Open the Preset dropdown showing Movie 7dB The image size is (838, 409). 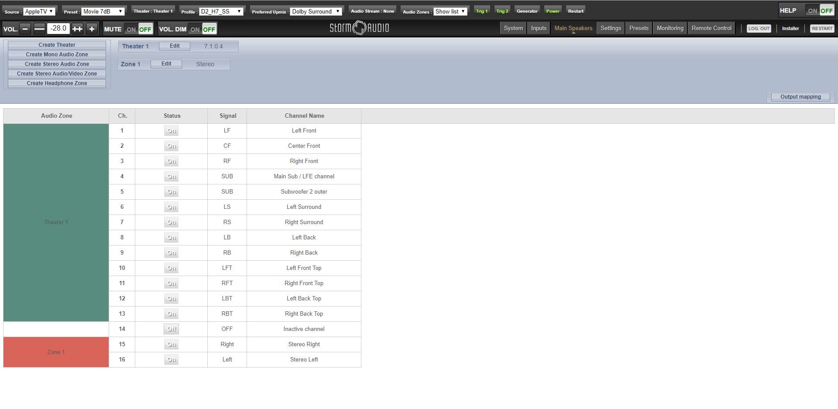coord(103,11)
